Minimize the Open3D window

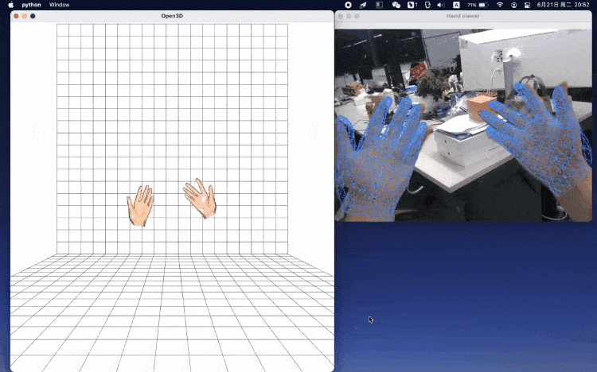coord(25,16)
